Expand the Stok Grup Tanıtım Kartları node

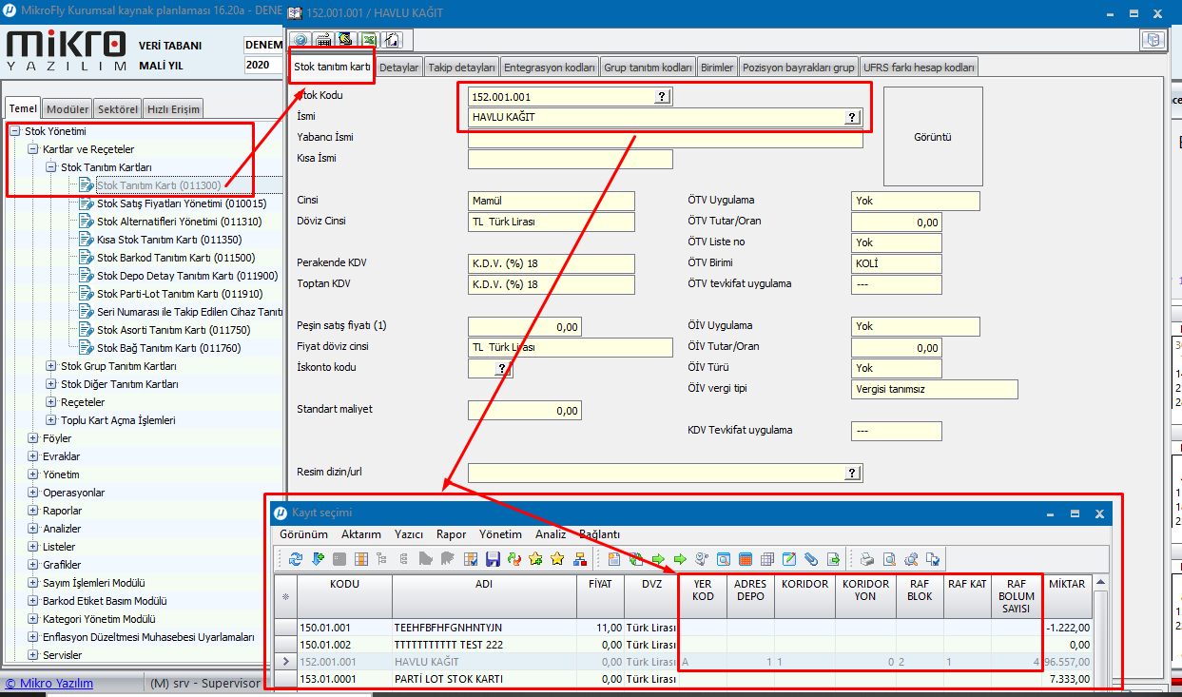point(51,366)
